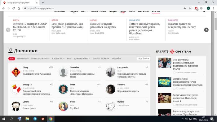Open Почему не нужно равняться на других
This screenshot has height=122, width=217.
[x=103, y=26]
